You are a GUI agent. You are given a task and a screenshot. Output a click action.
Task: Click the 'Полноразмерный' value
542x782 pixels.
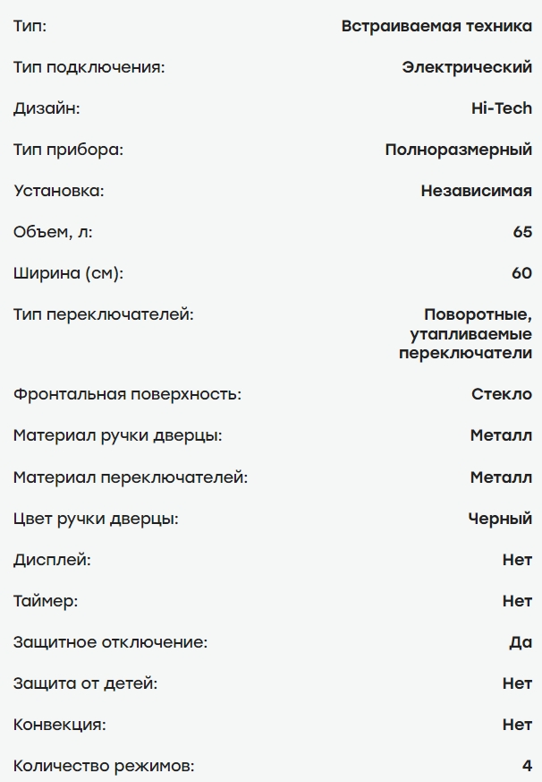(458, 150)
